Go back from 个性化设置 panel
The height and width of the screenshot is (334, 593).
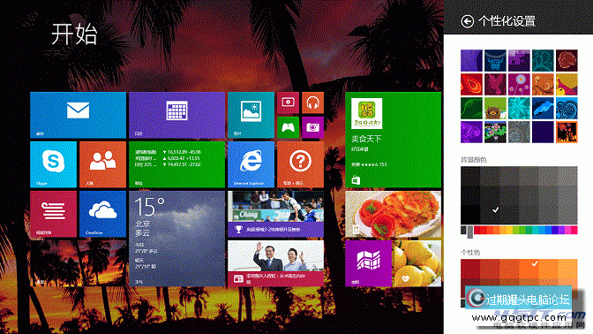click(x=468, y=21)
